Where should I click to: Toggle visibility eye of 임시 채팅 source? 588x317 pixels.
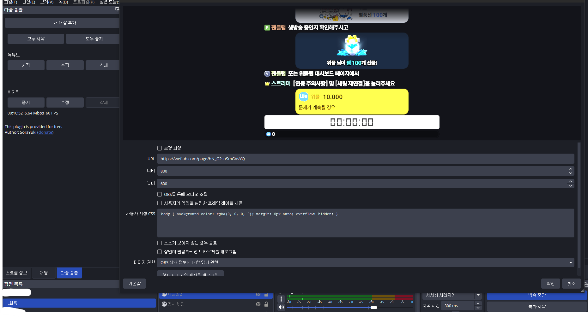[x=258, y=304]
